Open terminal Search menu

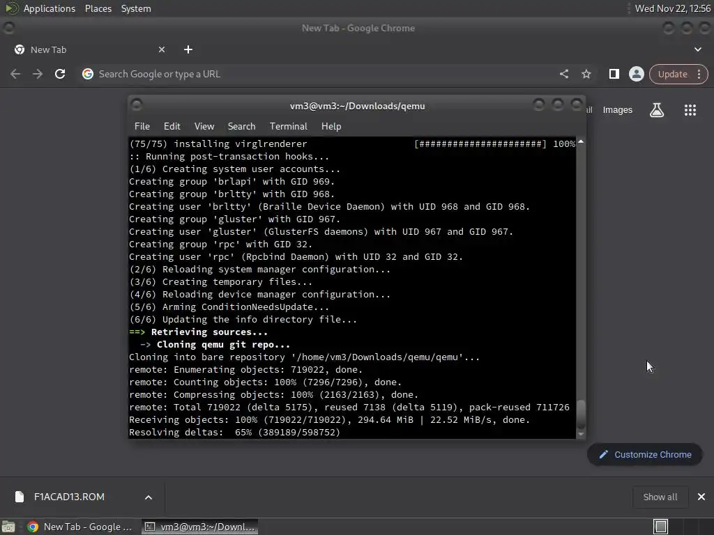tap(241, 127)
